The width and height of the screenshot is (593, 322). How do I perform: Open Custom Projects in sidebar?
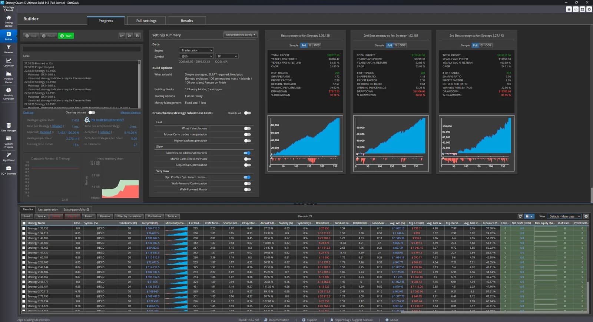pos(9,142)
